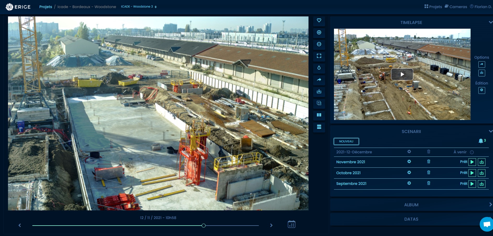Open the calendar date picker
This screenshot has height=236, width=493.
tap(291, 224)
